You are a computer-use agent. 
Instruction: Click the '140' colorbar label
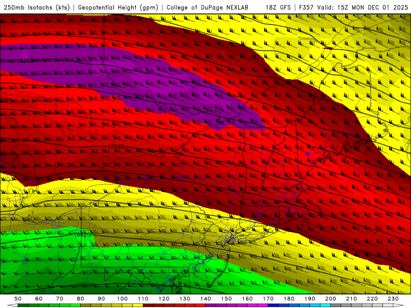[x=206, y=299]
